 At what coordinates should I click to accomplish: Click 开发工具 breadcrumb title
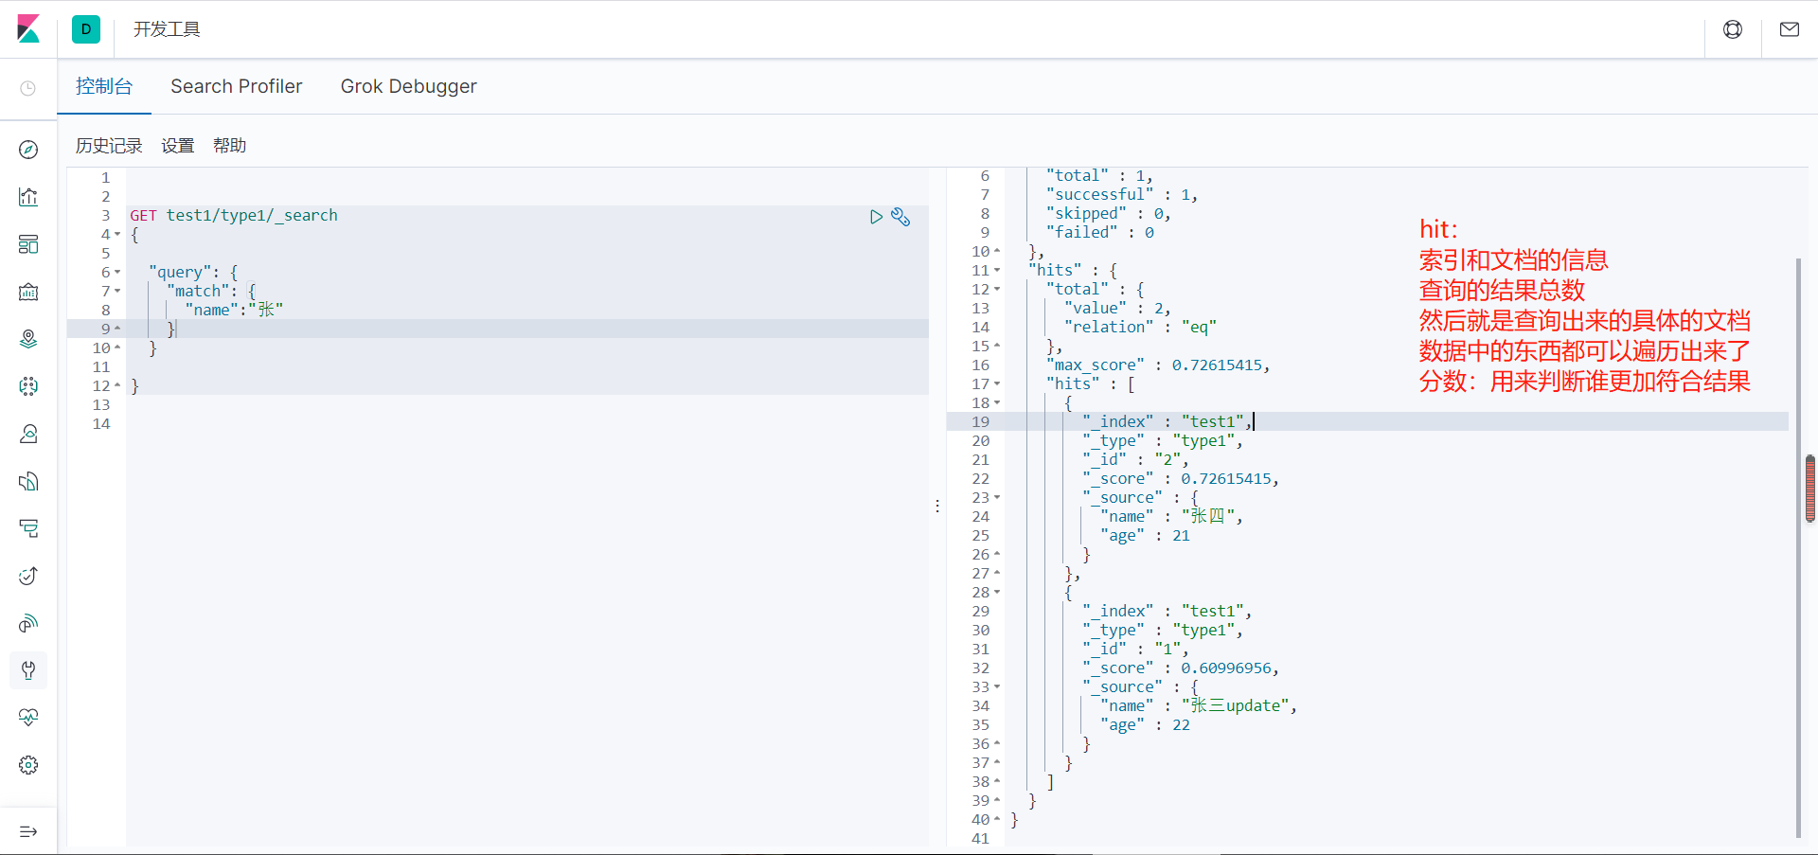[167, 29]
